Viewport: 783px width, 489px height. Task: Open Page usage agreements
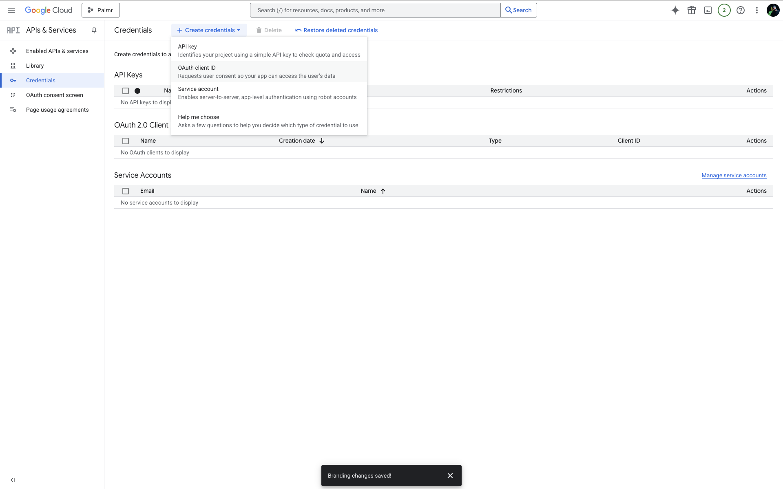(x=52, y=110)
